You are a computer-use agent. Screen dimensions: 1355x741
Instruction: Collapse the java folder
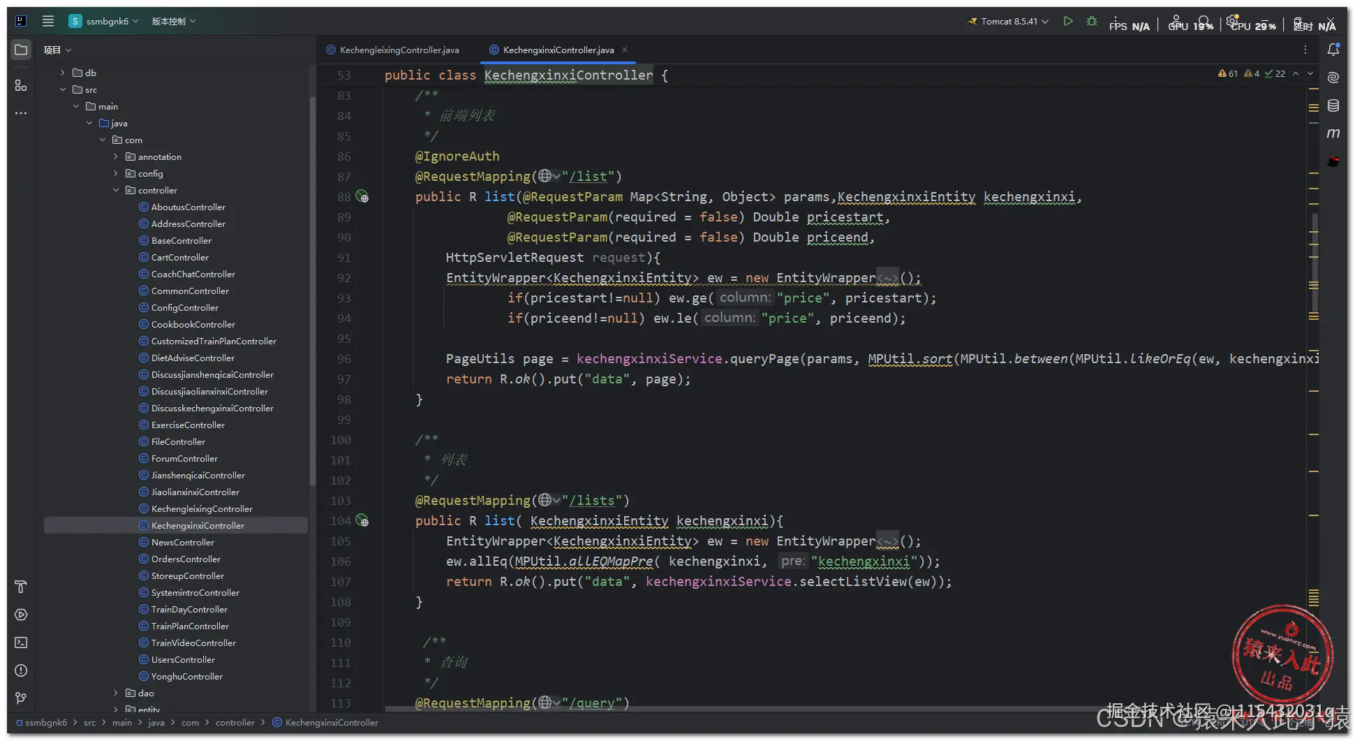click(89, 123)
